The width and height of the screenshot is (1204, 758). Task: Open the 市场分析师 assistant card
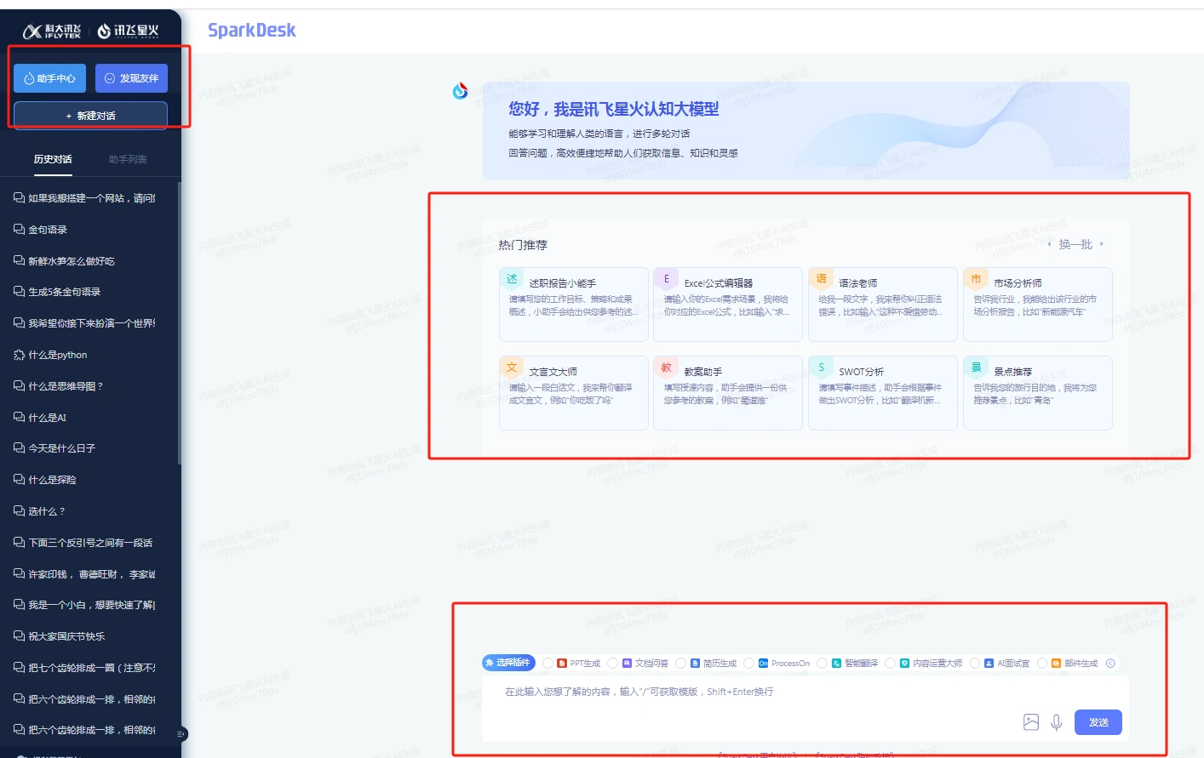(1038, 305)
